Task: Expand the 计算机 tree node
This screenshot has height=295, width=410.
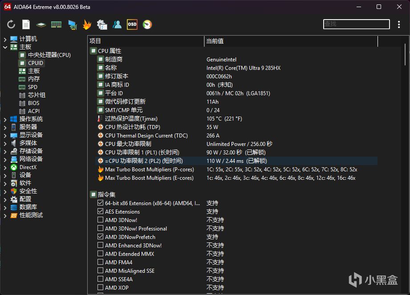Action: [5, 39]
